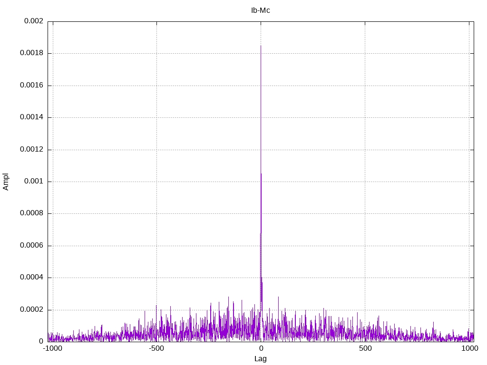The height and width of the screenshot is (365, 487).
Task: Click the 0.0016 y-axis tick label
Action: [31, 86]
